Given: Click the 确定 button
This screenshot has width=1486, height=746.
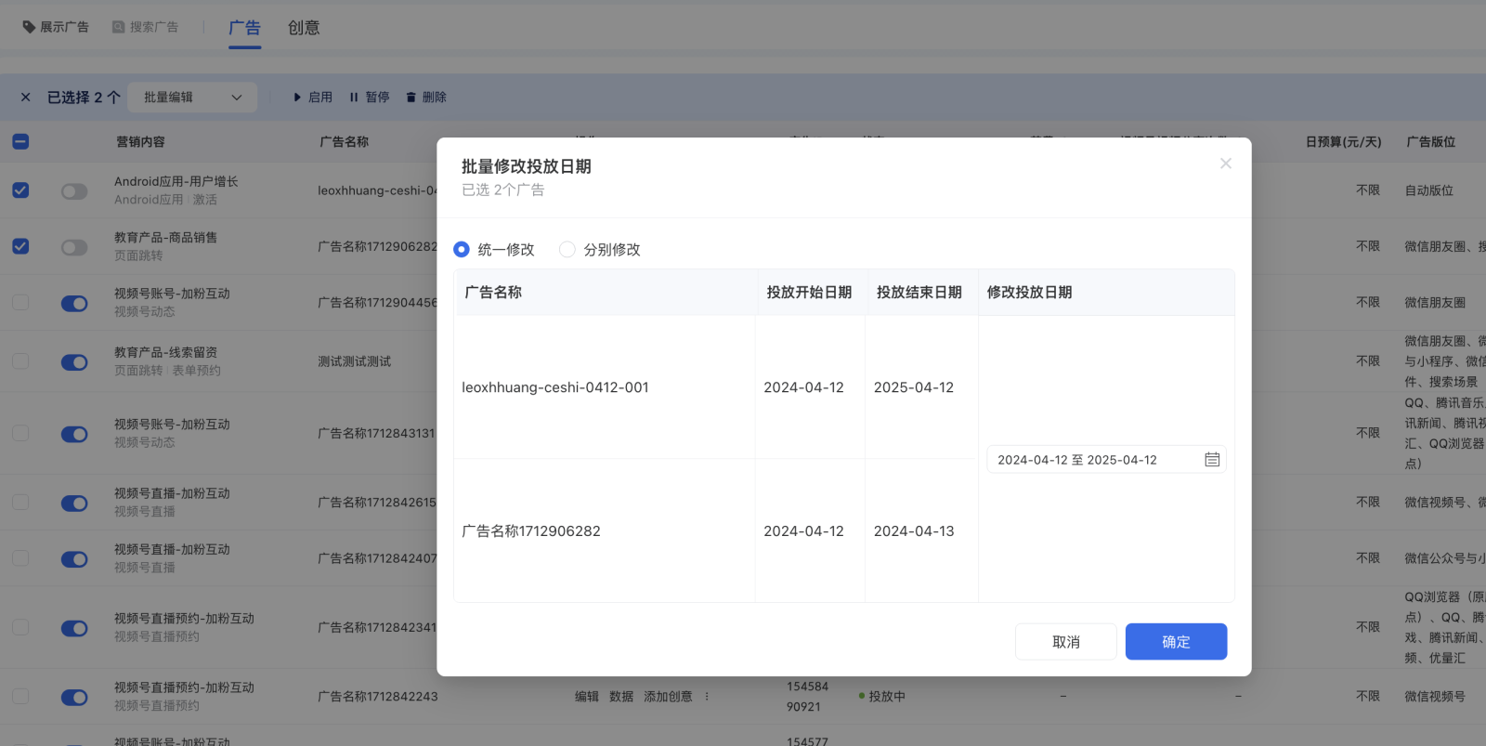Looking at the screenshot, I should pyautogui.click(x=1176, y=642).
